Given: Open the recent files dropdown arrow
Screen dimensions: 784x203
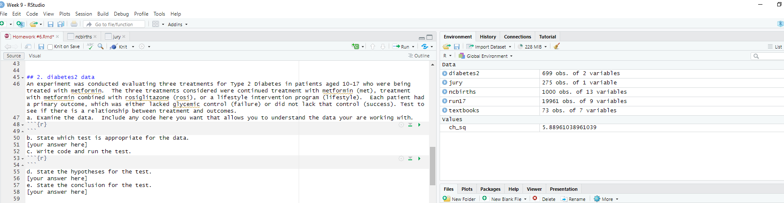Looking at the screenshot, I should tap(41, 24).
